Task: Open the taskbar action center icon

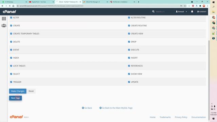Action: pyautogui.click(x=214, y=119)
